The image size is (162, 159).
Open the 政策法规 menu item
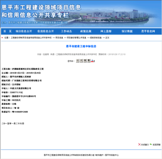point(86,31)
